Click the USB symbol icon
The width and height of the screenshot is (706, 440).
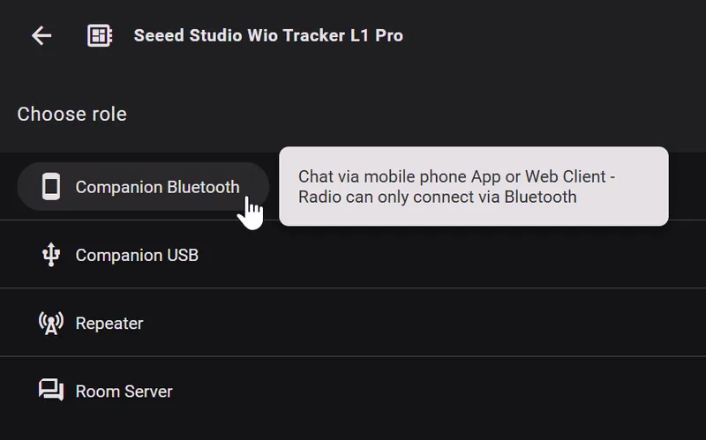pos(51,255)
